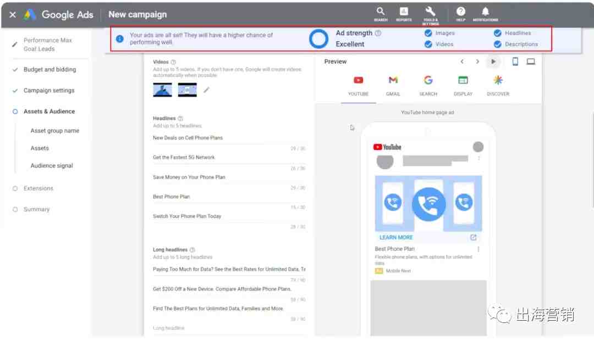
Task: Edit headline 'Switch Your Phone Plan Today'
Action: 229,216
